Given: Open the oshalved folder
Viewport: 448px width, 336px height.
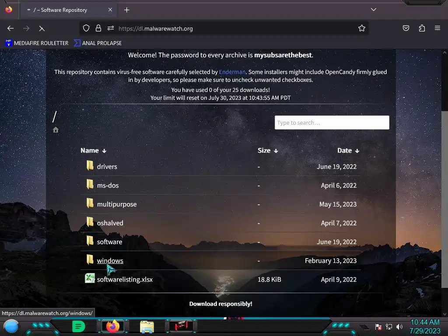Looking at the screenshot, I should click(x=110, y=223).
